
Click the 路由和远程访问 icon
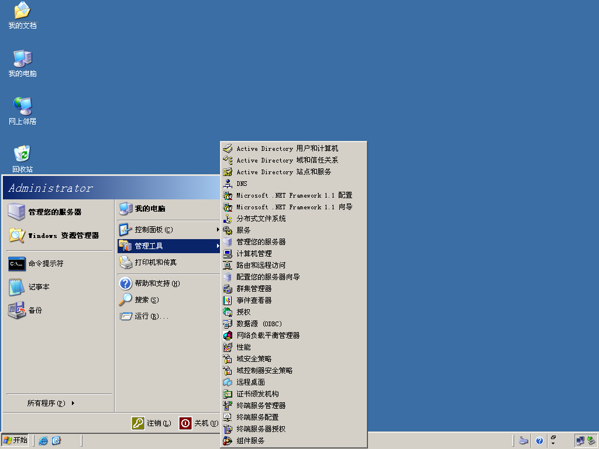tap(228, 265)
